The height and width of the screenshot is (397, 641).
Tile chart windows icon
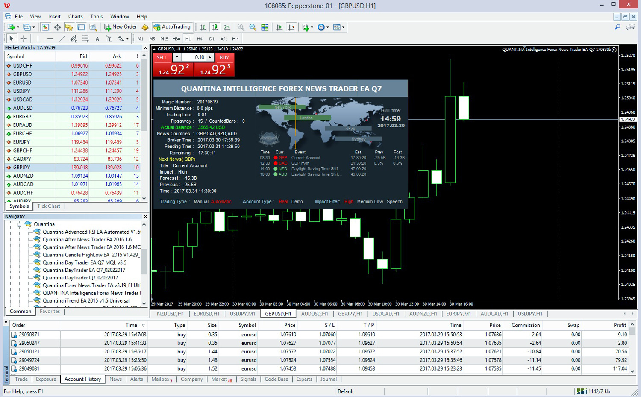265,27
